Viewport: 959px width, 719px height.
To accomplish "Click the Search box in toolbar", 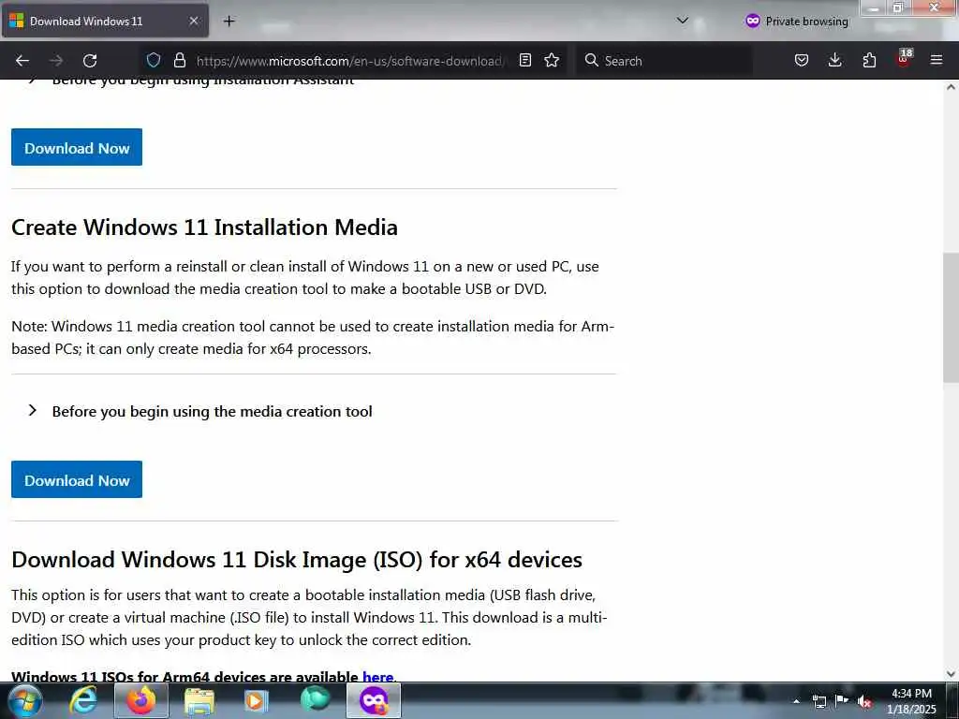I will click(x=664, y=61).
